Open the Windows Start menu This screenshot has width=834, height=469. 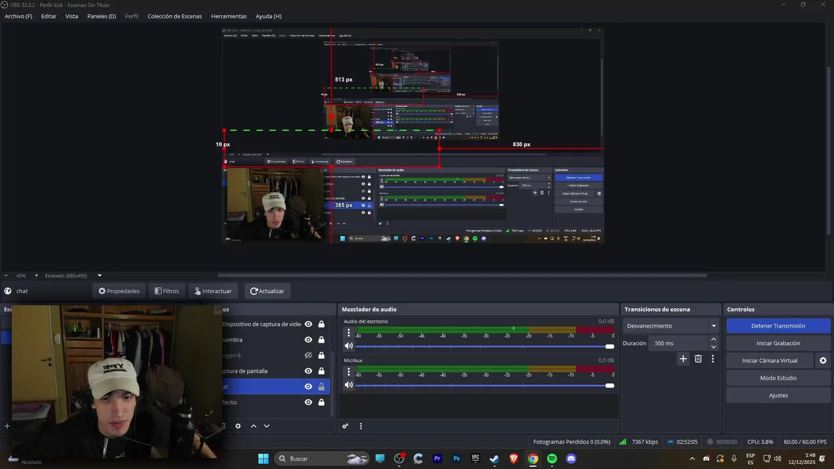[x=263, y=459]
